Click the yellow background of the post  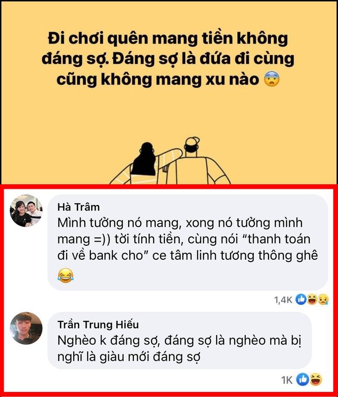tap(169, 114)
